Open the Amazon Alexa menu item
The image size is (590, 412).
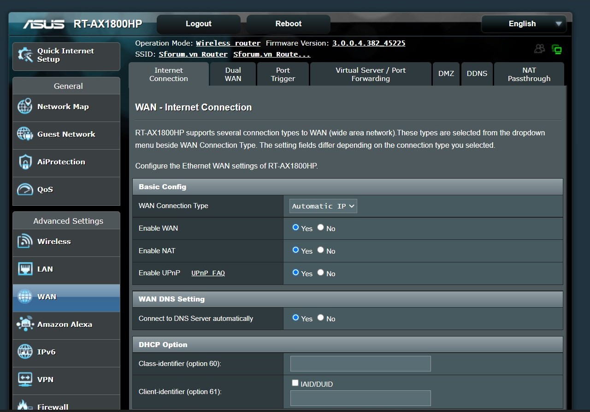click(66, 325)
